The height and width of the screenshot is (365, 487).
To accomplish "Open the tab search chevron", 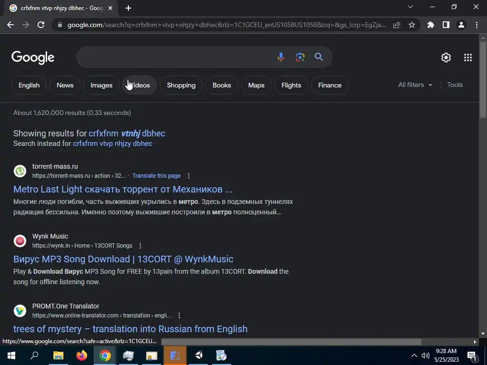I will (x=410, y=7).
